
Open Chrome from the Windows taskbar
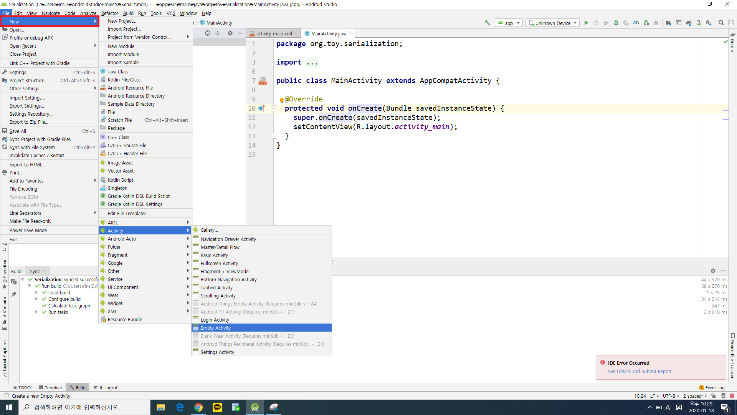[x=198, y=407]
